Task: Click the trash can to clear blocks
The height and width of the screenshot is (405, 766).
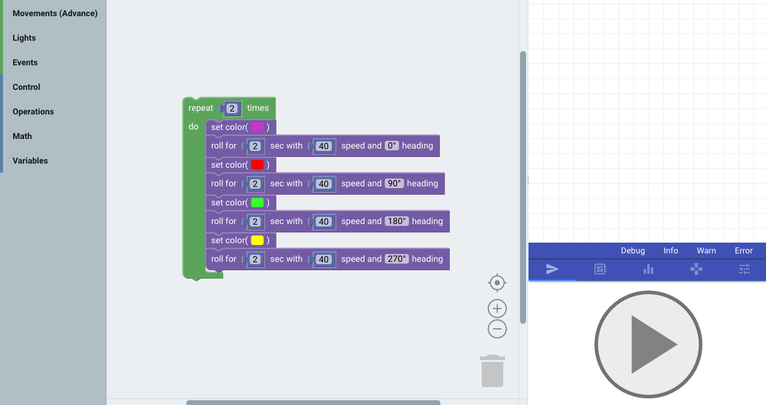Action: click(x=492, y=370)
